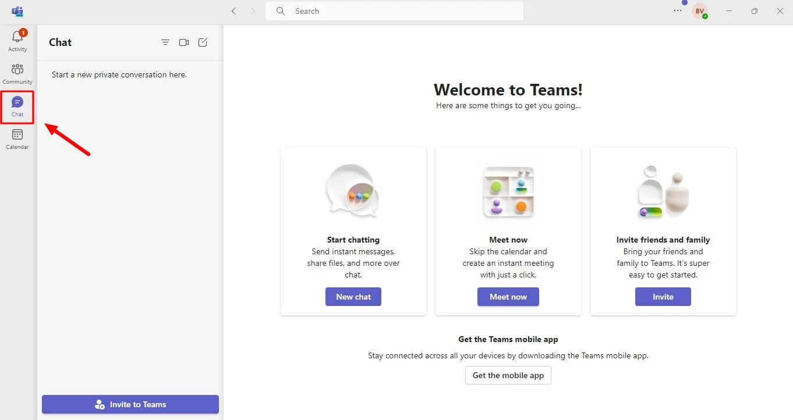Screen dimensions: 793x420
Task: Minimize the Teams window
Action: point(729,11)
